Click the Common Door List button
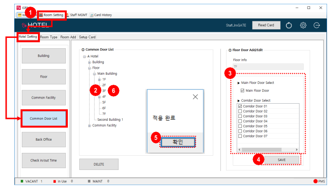Image resolution: width=328 pixels, height=187 pixels. point(44,118)
